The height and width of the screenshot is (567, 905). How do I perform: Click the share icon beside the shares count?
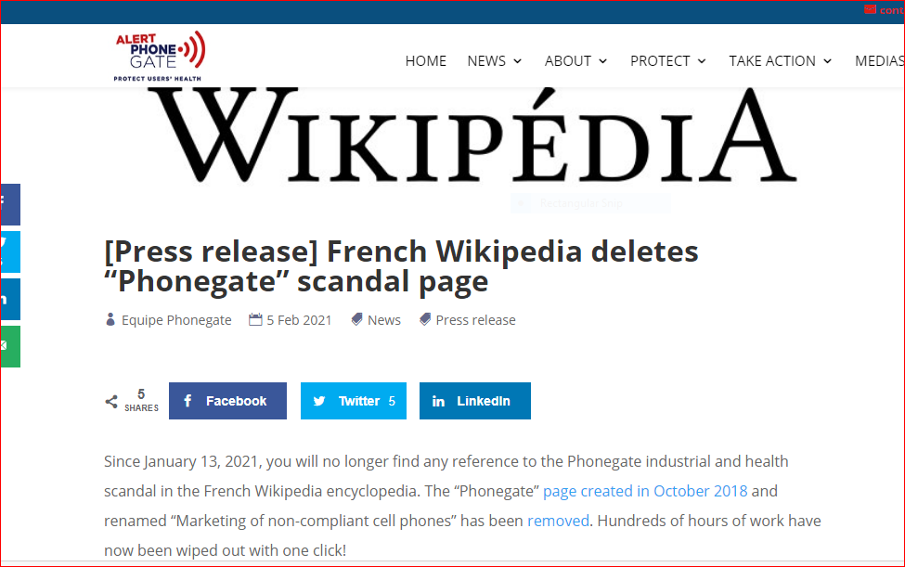(x=111, y=402)
